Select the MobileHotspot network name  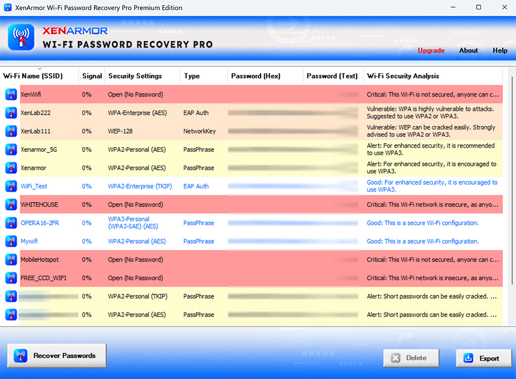40,260
